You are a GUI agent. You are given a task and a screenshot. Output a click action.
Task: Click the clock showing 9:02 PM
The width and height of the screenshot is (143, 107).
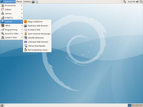132,2
